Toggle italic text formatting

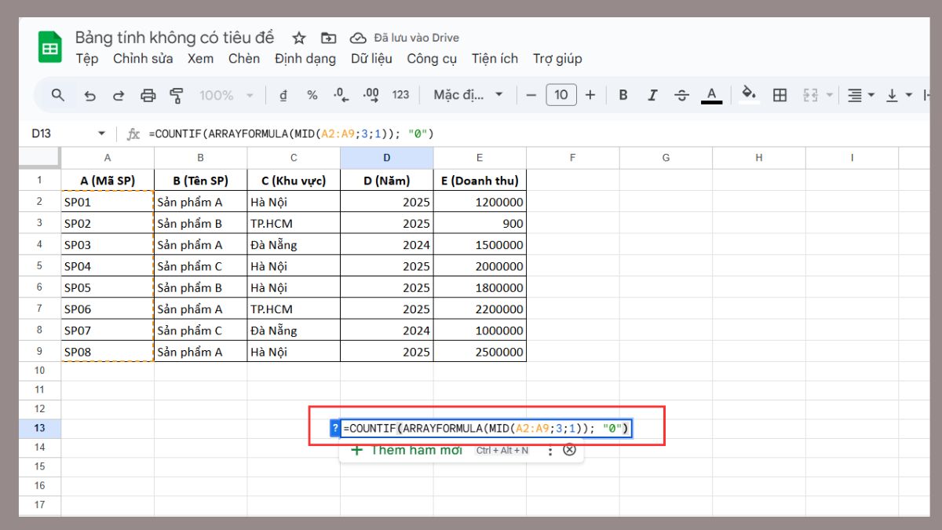pyautogui.click(x=652, y=95)
